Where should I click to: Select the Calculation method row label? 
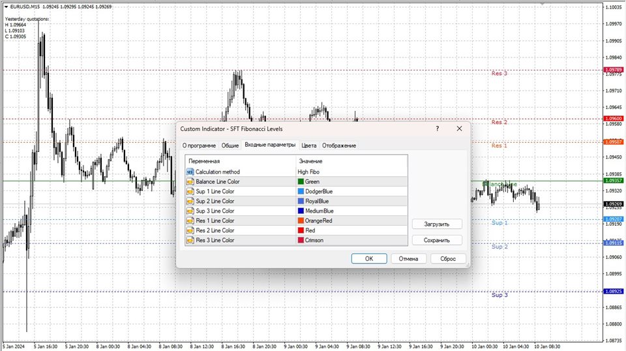coord(218,172)
